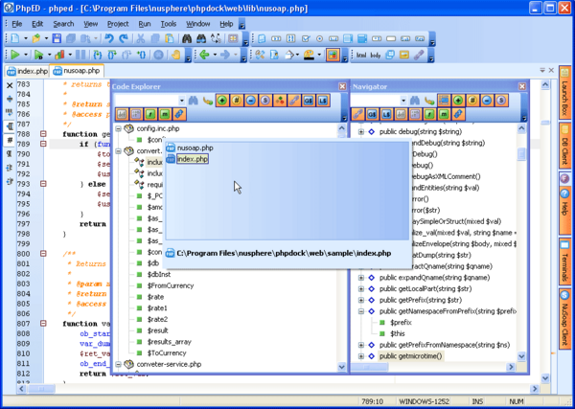The width and height of the screenshot is (575, 409).
Task: Click the hyperlink chain icon in the HTML toolbar
Action: click(x=419, y=55)
